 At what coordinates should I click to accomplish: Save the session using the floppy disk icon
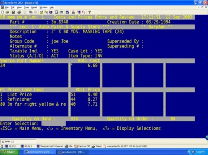(13, 12)
